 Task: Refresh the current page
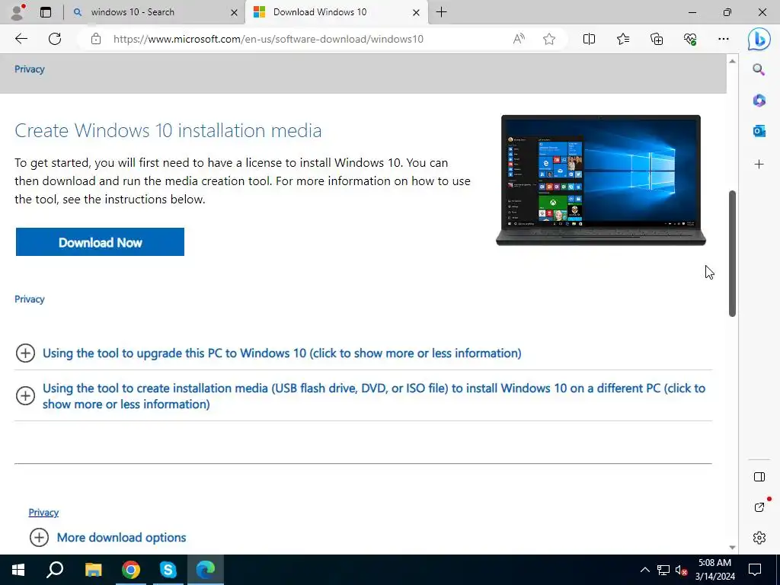(x=55, y=39)
